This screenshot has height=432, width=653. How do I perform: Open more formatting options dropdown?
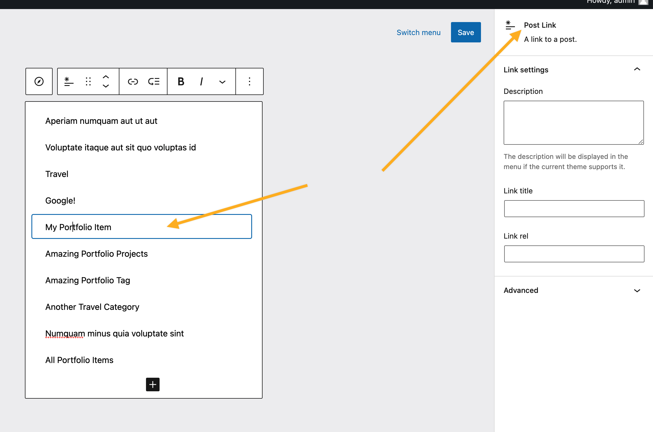(222, 82)
